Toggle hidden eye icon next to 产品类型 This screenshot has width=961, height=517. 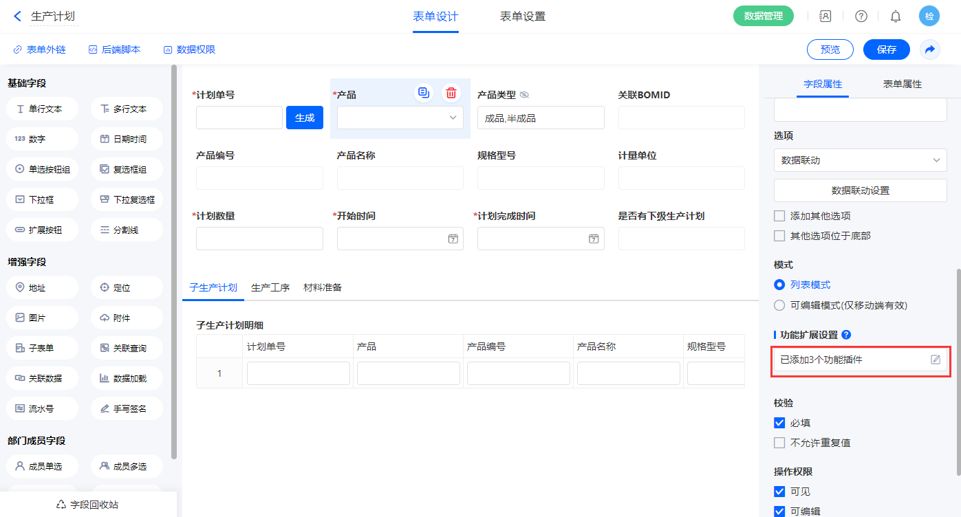(524, 95)
